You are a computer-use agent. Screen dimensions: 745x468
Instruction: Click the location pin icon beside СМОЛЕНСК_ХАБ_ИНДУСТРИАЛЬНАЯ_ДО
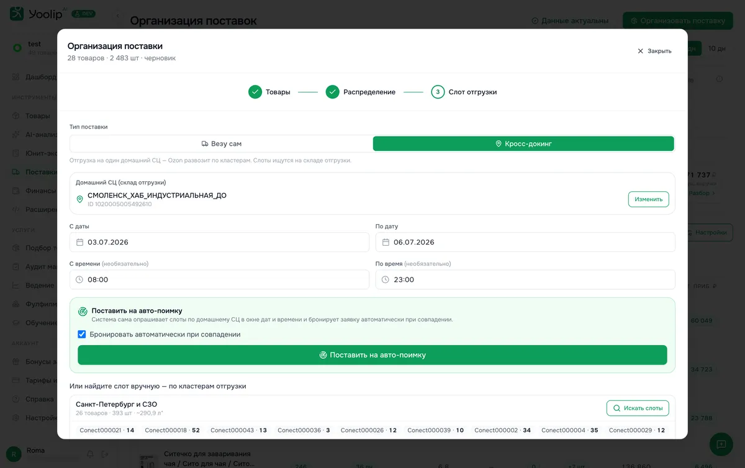point(79,199)
